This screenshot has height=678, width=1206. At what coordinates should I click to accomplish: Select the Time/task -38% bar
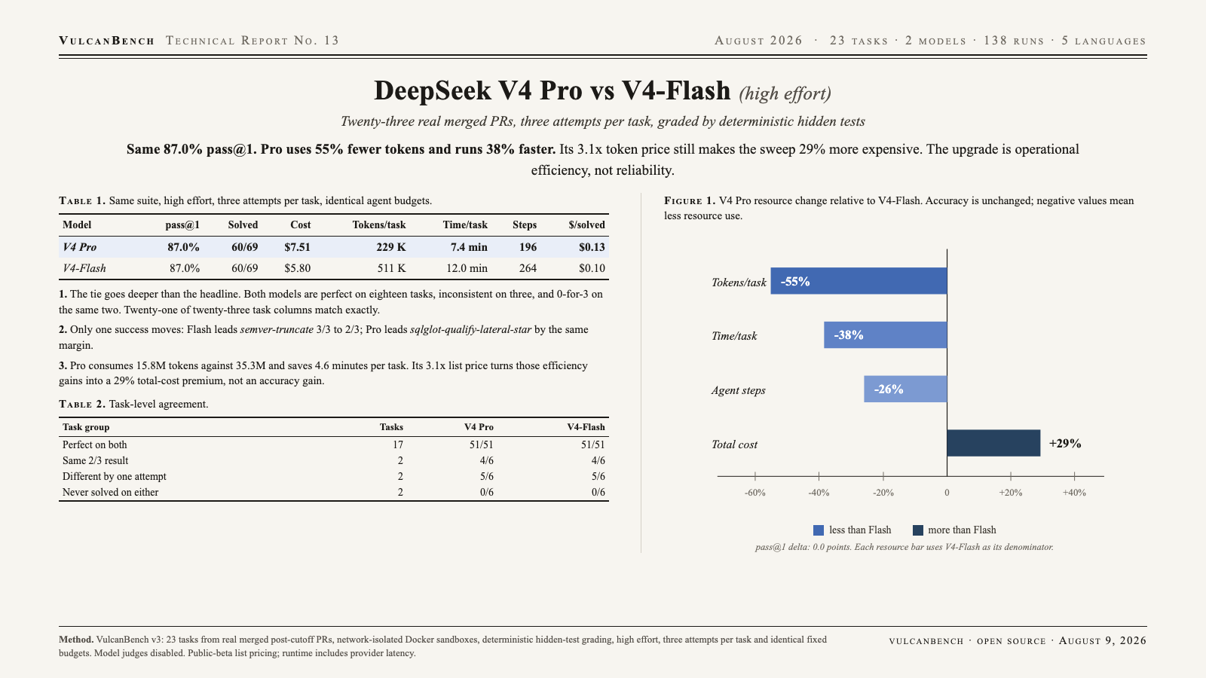pos(885,335)
